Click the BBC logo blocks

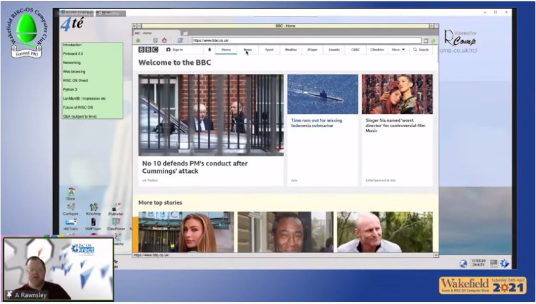[148, 50]
